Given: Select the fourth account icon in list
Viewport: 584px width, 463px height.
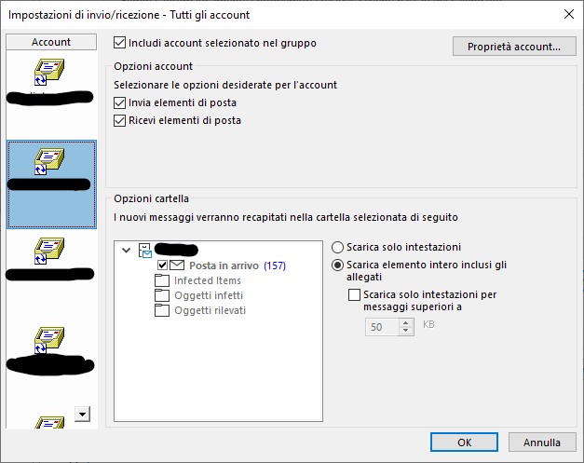Looking at the screenshot, I should click(49, 340).
